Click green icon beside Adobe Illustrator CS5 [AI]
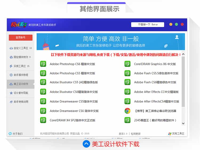 click(43, 82)
